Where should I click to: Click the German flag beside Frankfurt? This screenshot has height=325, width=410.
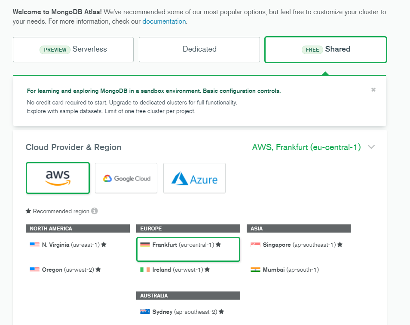[145, 245]
